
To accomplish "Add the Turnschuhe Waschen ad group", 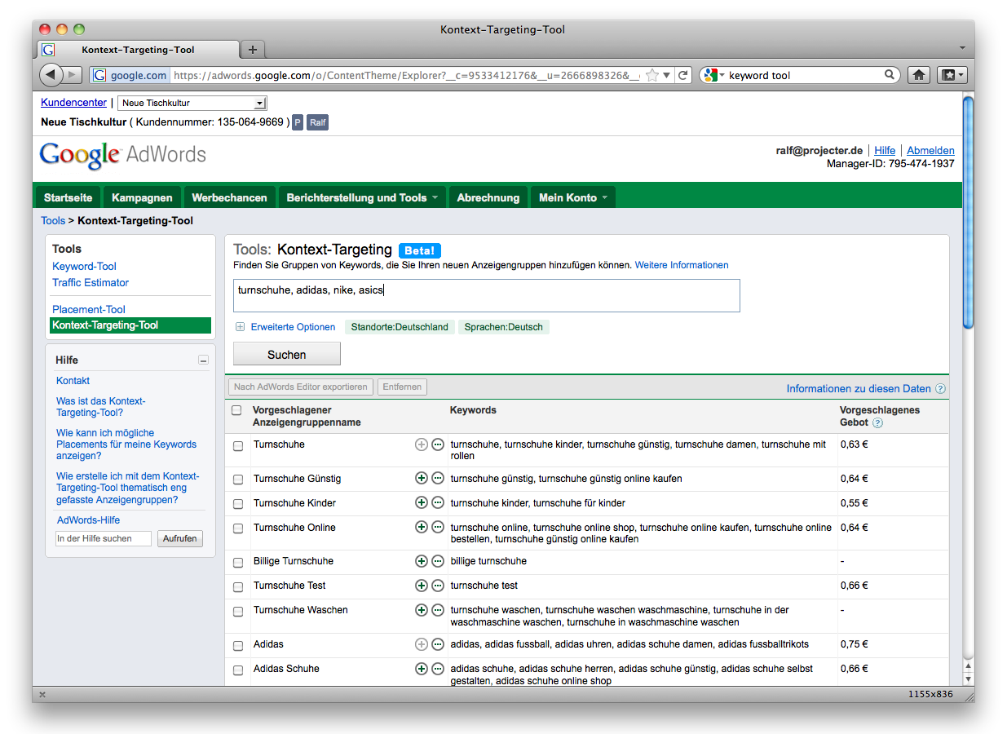I will pos(422,610).
